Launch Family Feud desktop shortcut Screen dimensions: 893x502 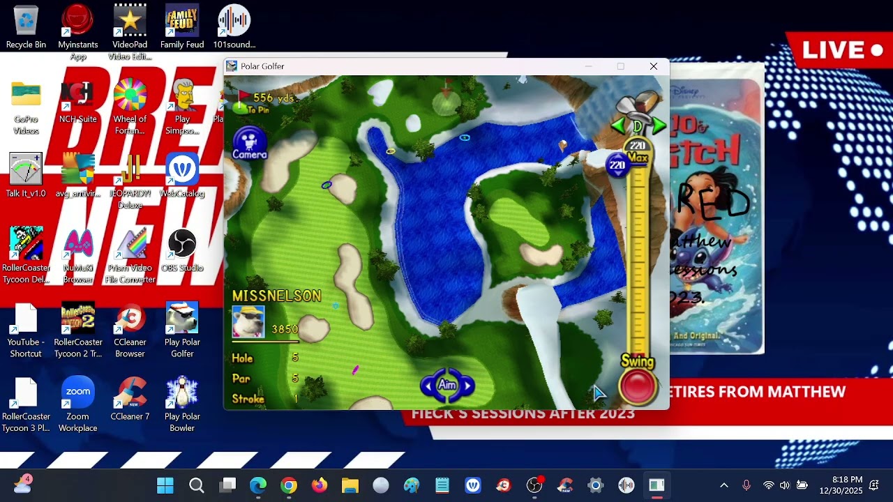click(x=182, y=28)
